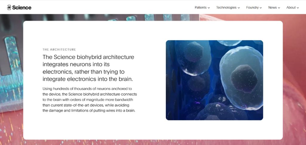Open the About menu

coord(291,7)
